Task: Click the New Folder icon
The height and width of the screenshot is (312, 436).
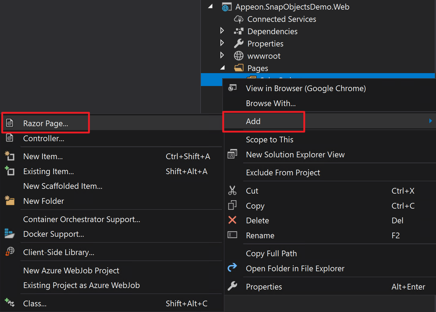Action: pyautogui.click(x=10, y=201)
